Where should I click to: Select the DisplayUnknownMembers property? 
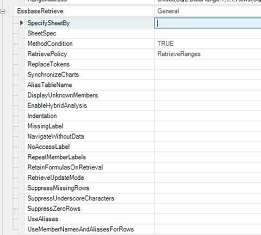point(63,95)
